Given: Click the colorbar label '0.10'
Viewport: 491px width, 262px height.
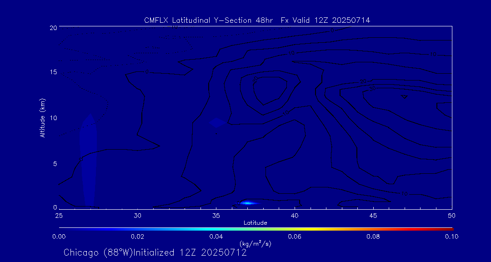Looking at the screenshot, I should [451, 237].
